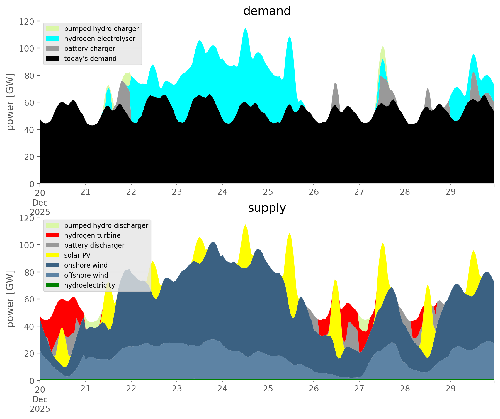The image size is (500, 419).
Task: Click the pumped hydro discharger legend label
Action: pyautogui.click(x=106, y=225)
